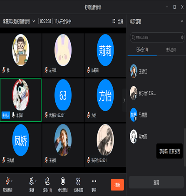
Task: Click the muted mic icon beside 张乐怡183201
Action: 88,160
